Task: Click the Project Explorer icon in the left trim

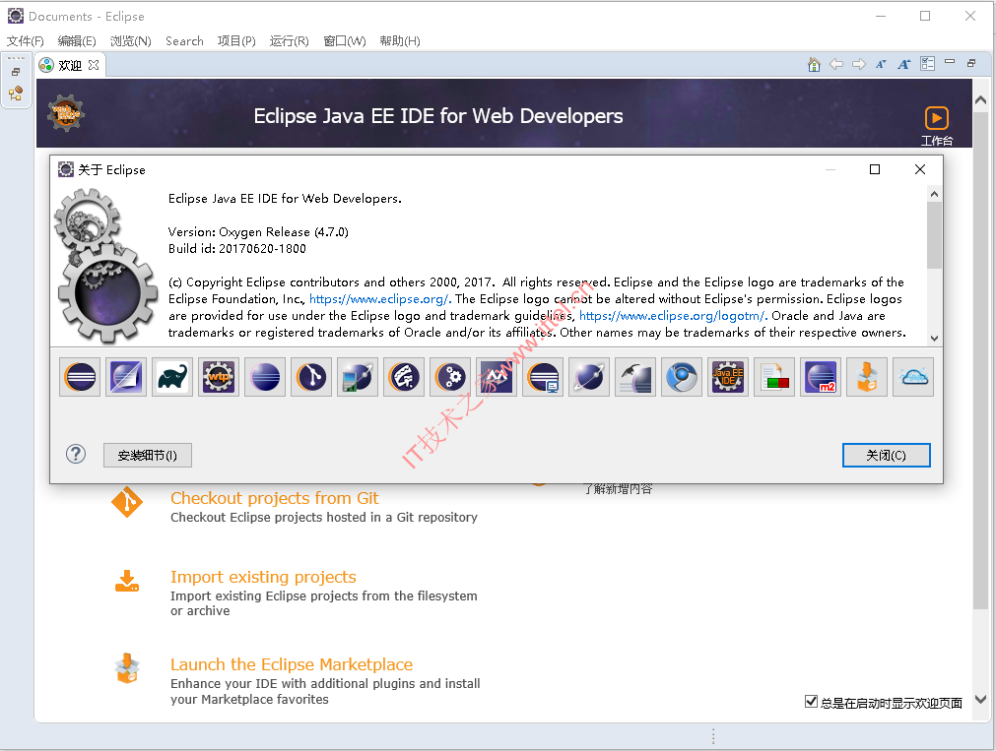Action: coord(16,94)
